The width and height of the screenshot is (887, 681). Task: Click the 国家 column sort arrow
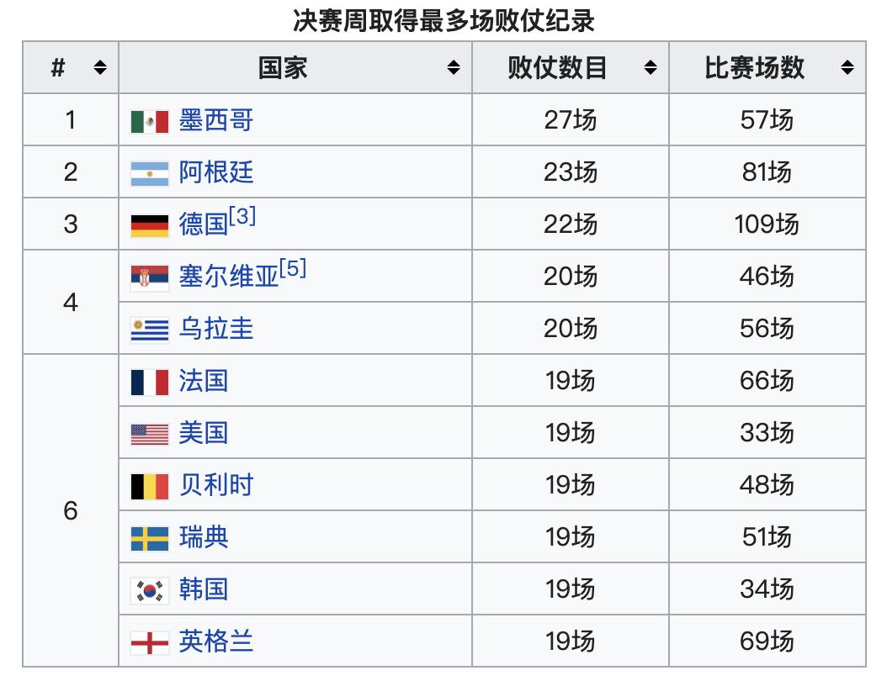coord(454,68)
